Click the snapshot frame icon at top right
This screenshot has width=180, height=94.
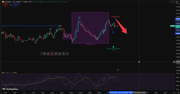tap(173, 2)
